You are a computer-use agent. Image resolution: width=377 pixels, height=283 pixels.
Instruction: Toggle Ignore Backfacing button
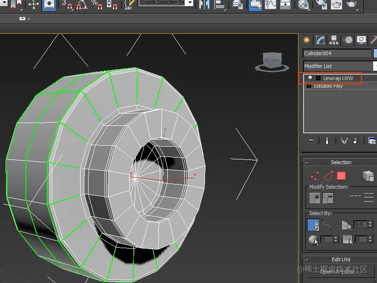313,225
